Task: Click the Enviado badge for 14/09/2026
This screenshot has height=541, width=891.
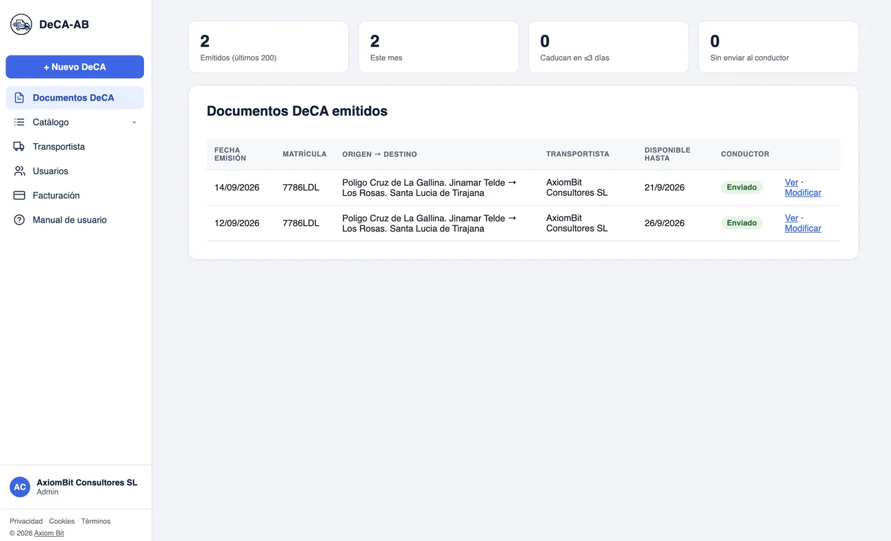Action: click(x=742, y=187)
